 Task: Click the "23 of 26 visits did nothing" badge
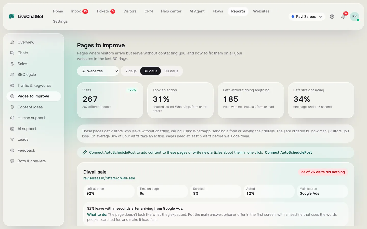coord(323,172)
